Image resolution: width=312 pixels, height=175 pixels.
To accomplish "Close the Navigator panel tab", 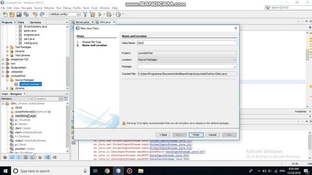I will click(24, 94).
